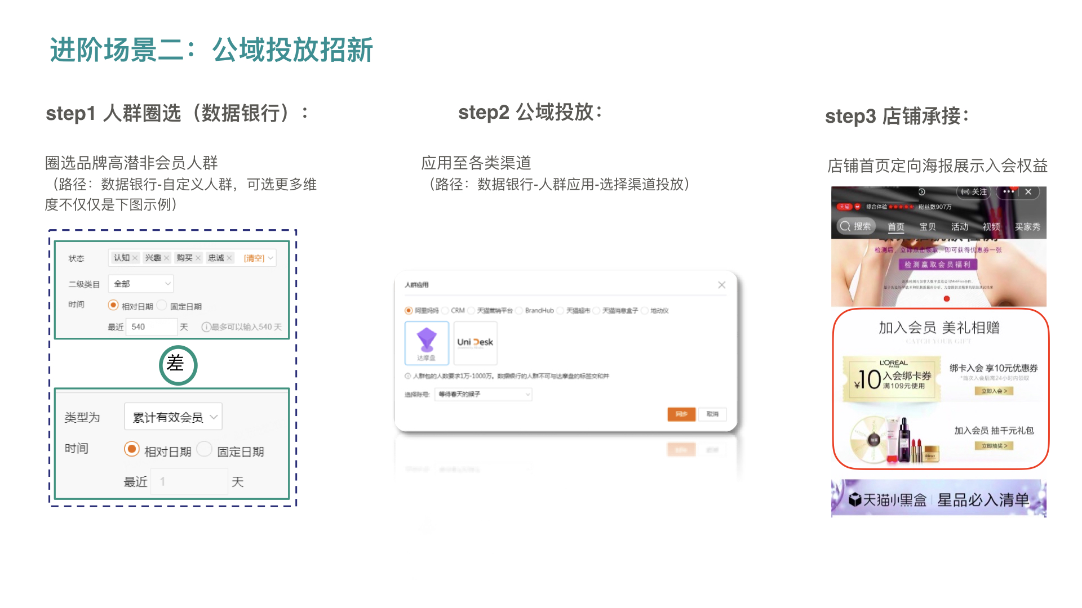Select the 天猫超市 channel radio

[x=560, y=310]
